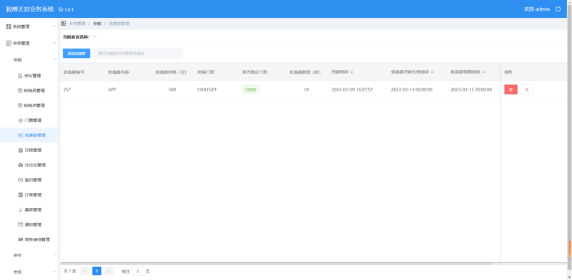Open 会议管理 menu item
Viewport: 572px width, 280px height.
pos(29,76)
